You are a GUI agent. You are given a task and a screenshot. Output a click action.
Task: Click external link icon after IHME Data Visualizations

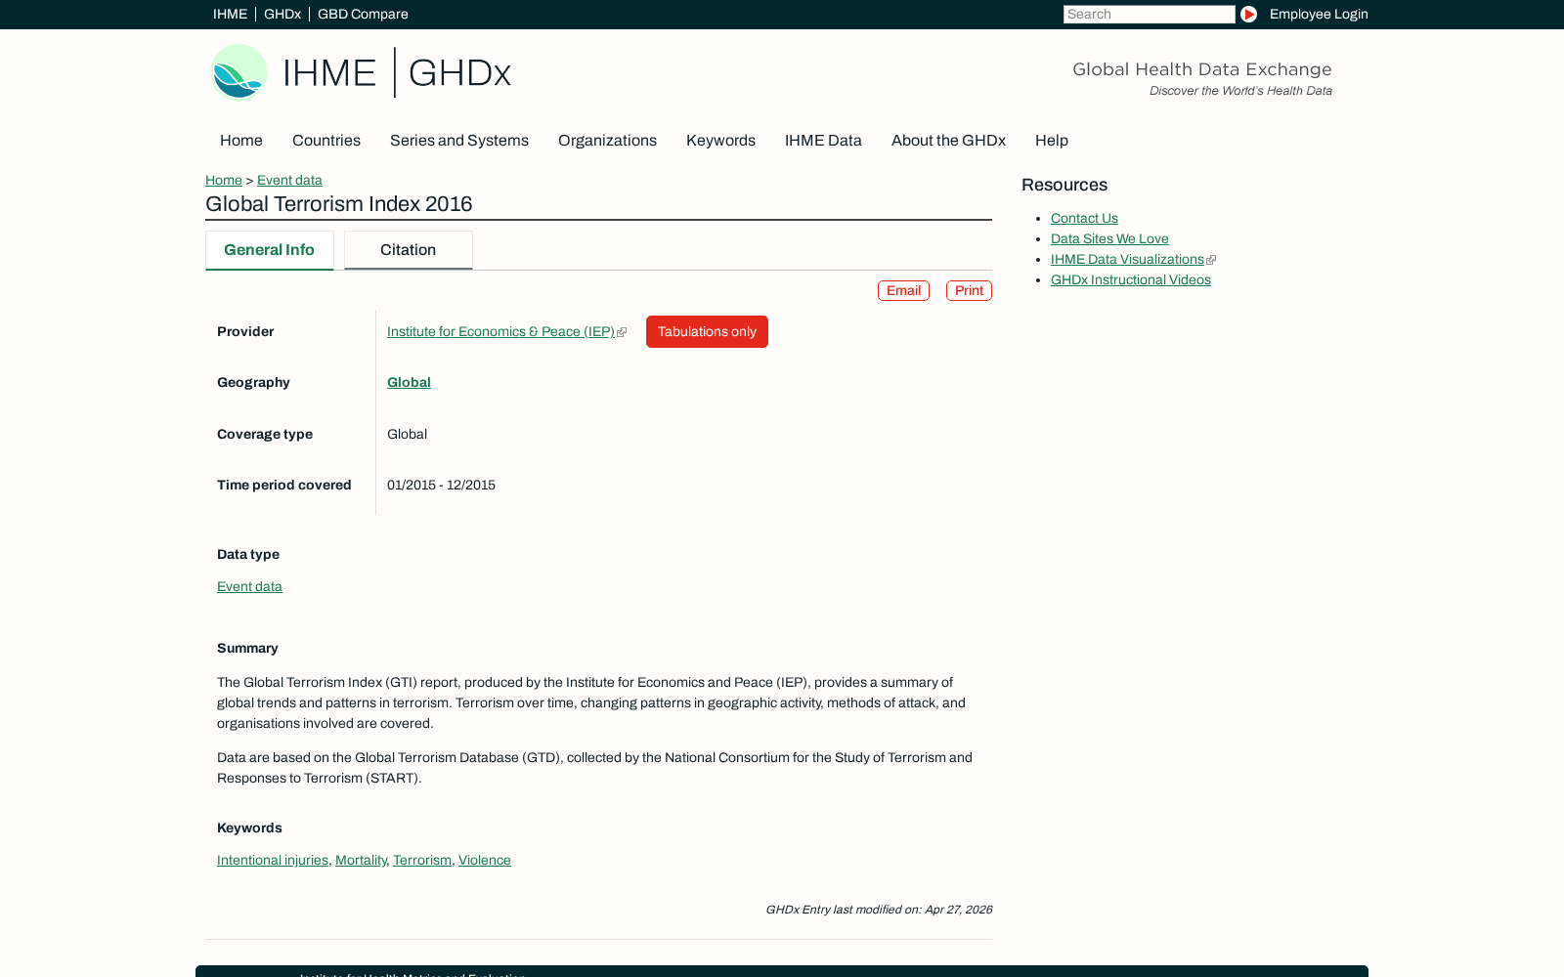[1211, 260]
